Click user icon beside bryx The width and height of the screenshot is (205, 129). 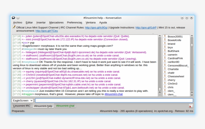[165, 47]
